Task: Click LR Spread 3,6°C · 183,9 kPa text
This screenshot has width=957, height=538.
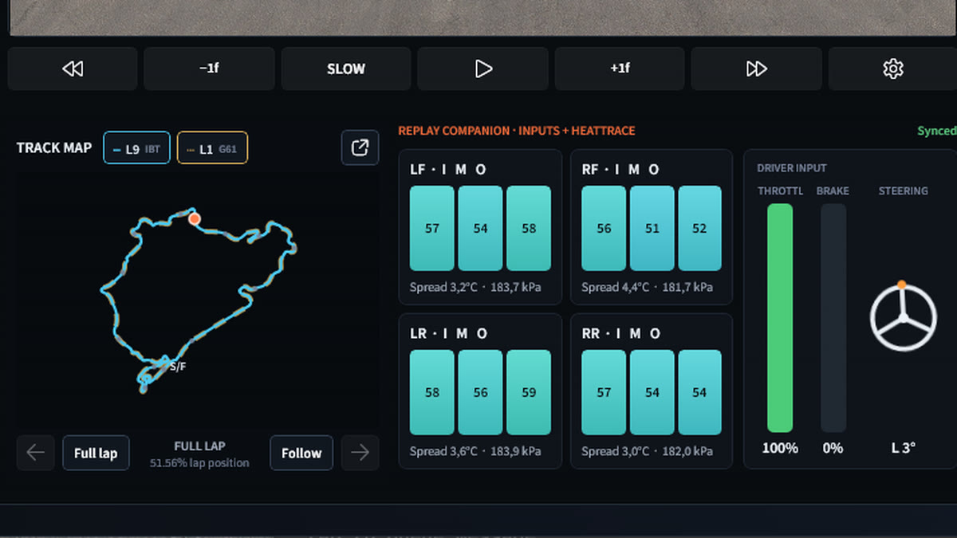Action: coord(475,451)
